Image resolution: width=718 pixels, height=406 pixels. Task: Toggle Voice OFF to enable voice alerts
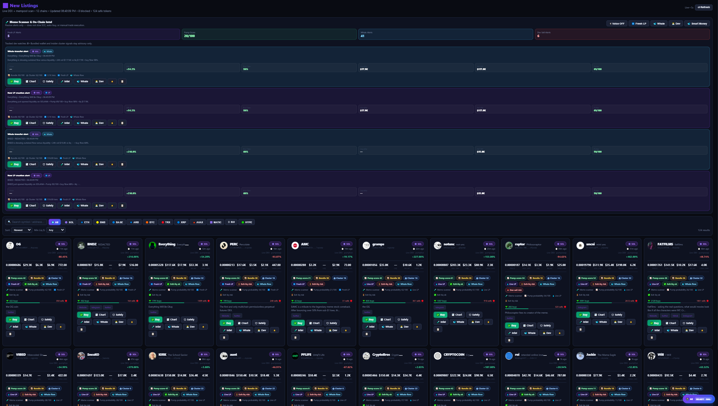click(617, 23)
